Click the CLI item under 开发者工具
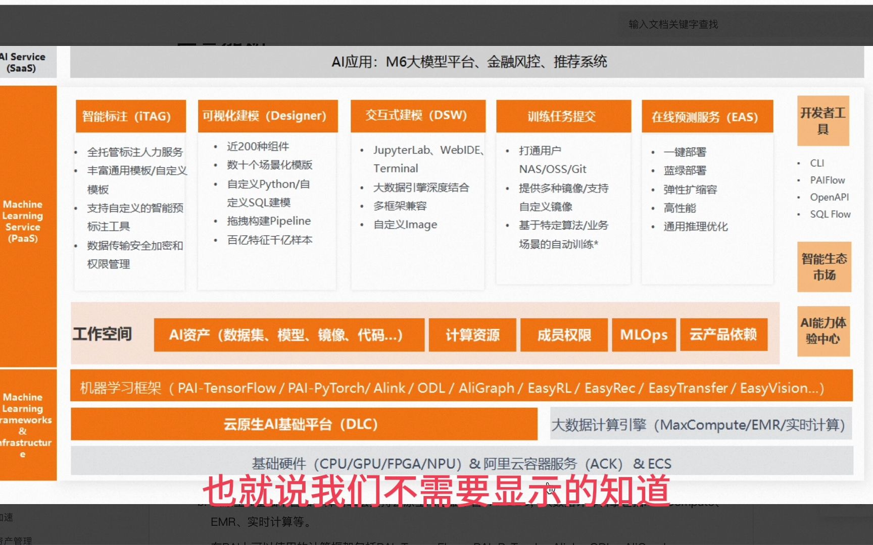The height and width of the screenshot is (545, 873). point(817,163)
